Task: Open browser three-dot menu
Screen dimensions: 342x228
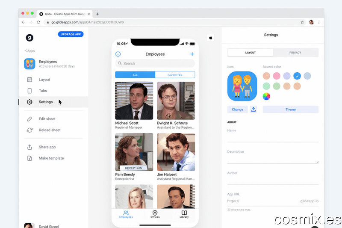Action: coord(319,22)
